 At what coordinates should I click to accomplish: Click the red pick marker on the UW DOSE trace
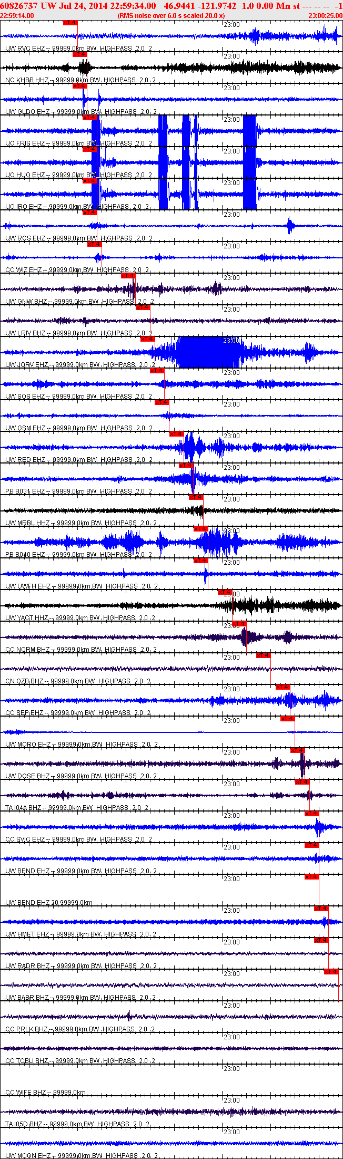click(297, 750)
